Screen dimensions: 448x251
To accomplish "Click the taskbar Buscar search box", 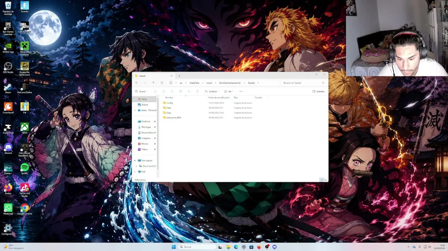I will [197, 247].
